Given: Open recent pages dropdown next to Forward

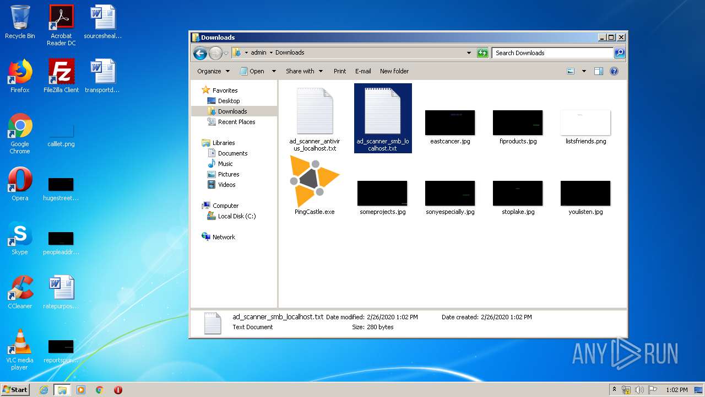Looking at the screenshot, I should tap(226, 53).
